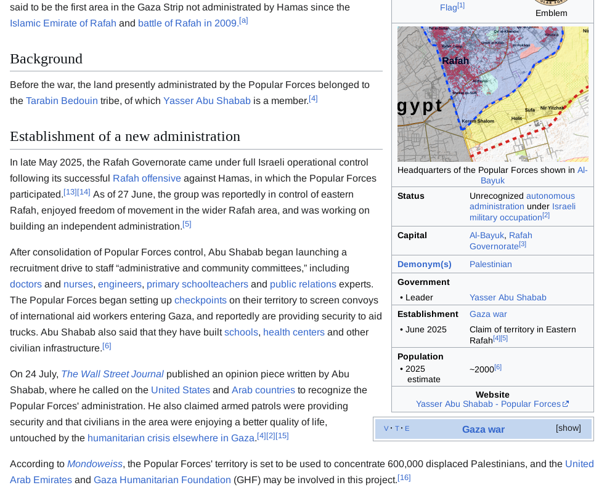The height and width of the screenshot is (501, 599).
Task: Open the Flag link in infobox
Action: tap(448, 7)
